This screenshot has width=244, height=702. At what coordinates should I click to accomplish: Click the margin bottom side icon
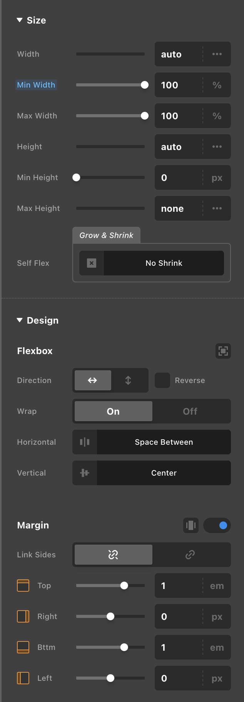pyautogui.click(x=23, y=647)
